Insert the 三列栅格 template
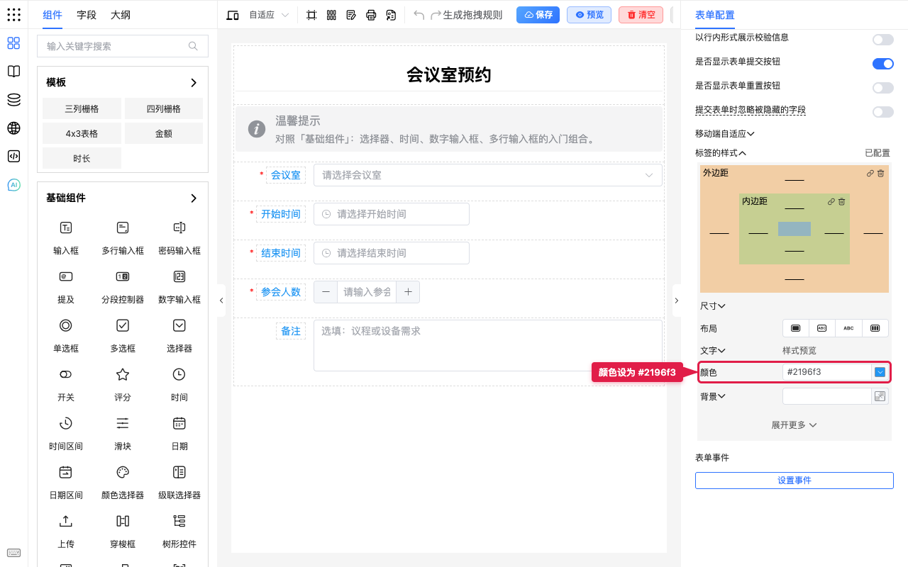This screenshot has height=567, width=908. point(82,109)
